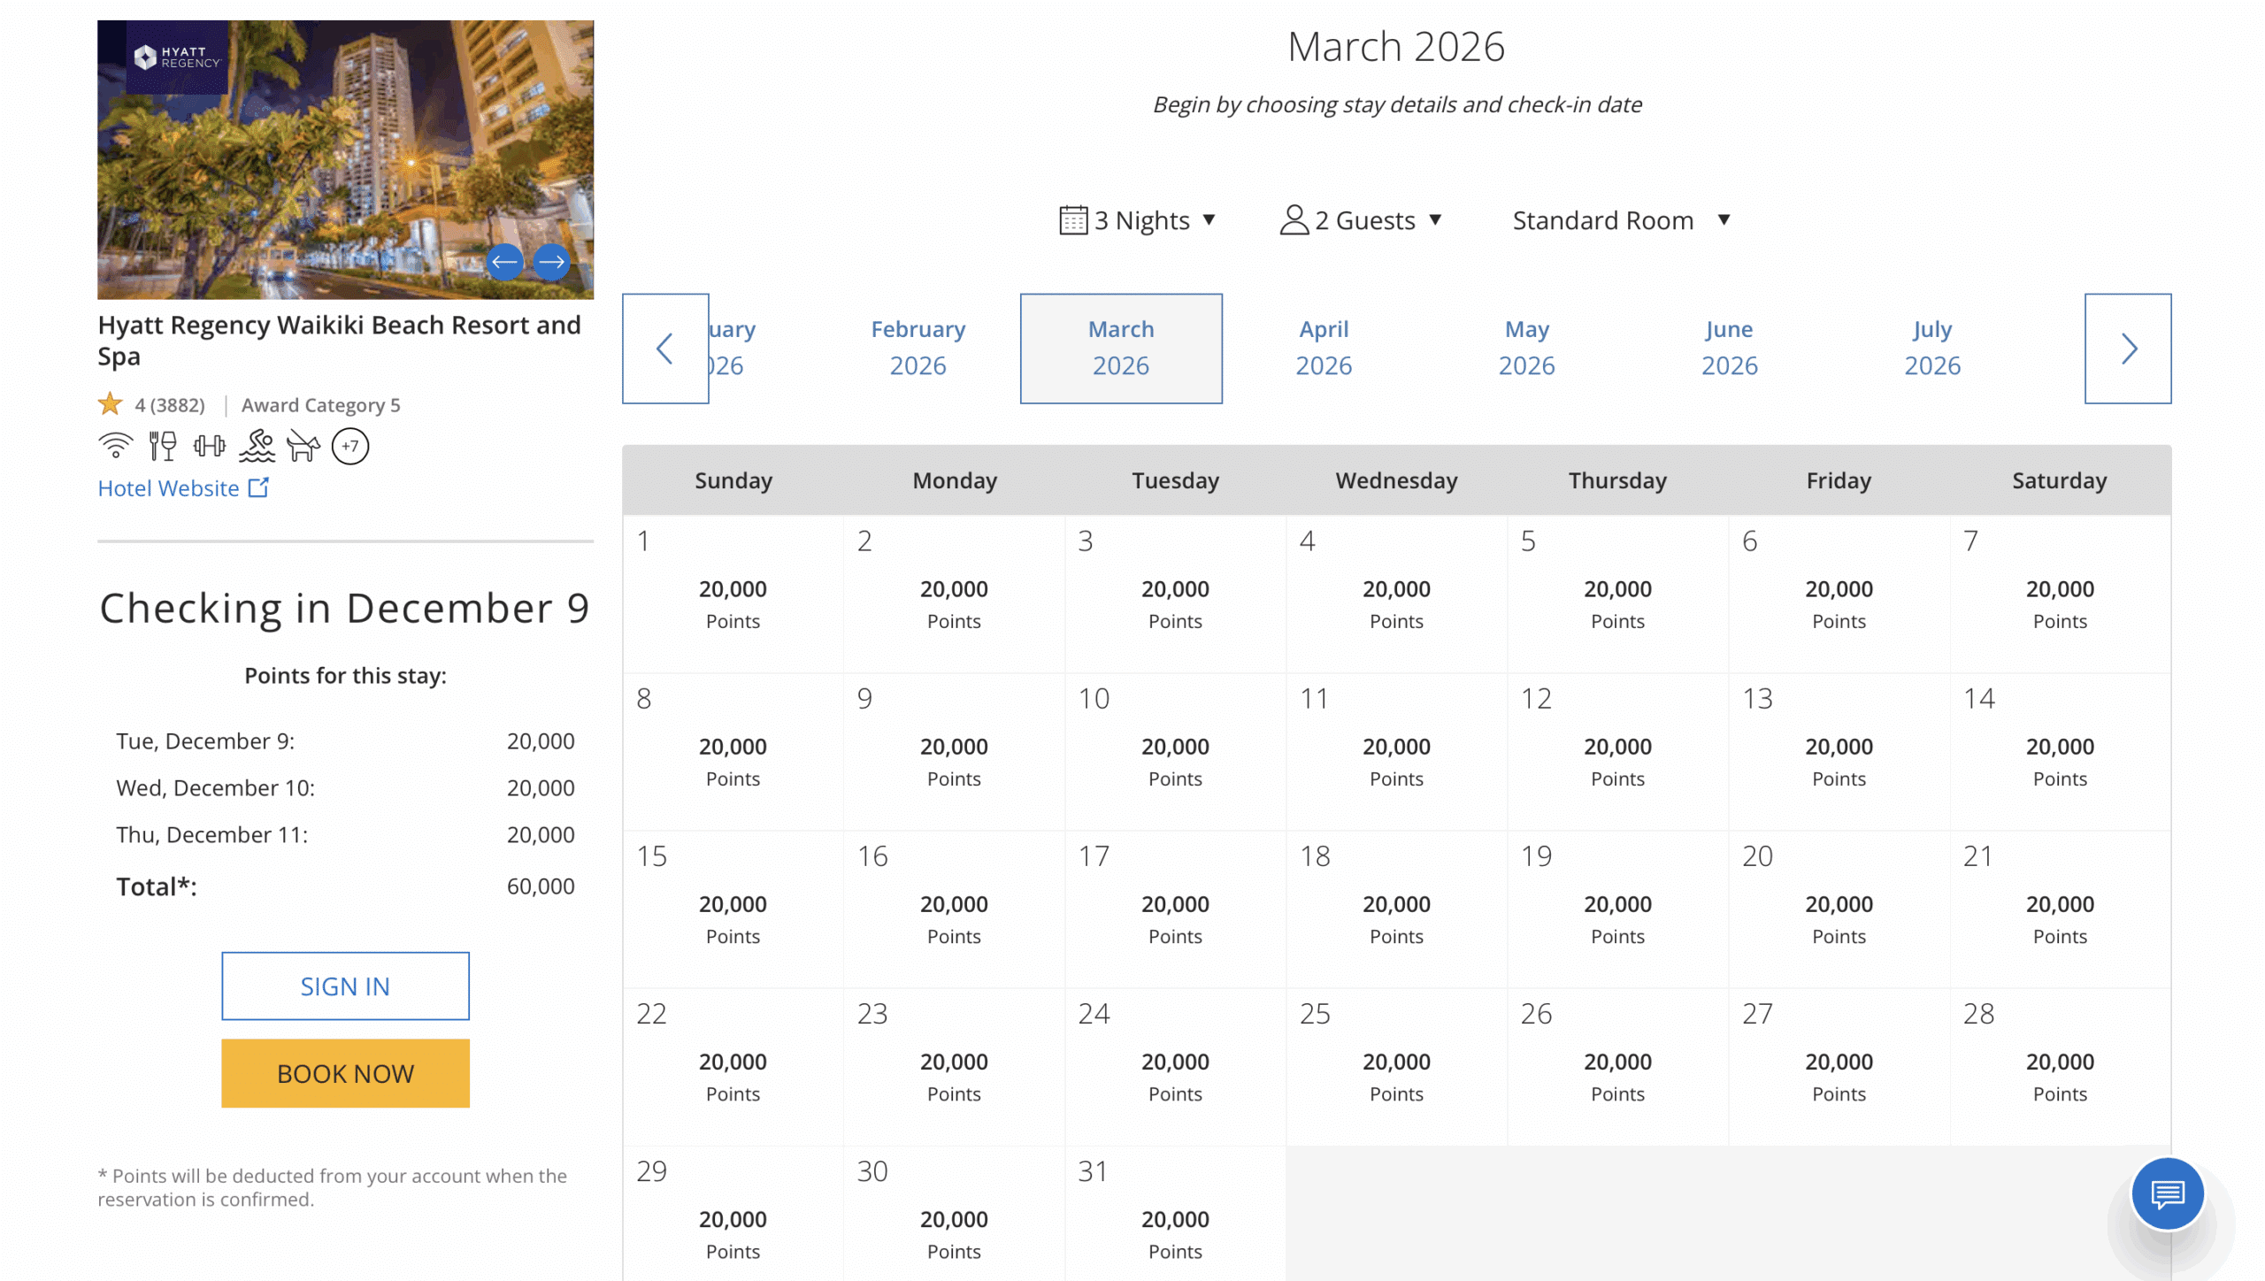Switch to February 2026 tab
2265x1281 pixels.
point(918,348)
